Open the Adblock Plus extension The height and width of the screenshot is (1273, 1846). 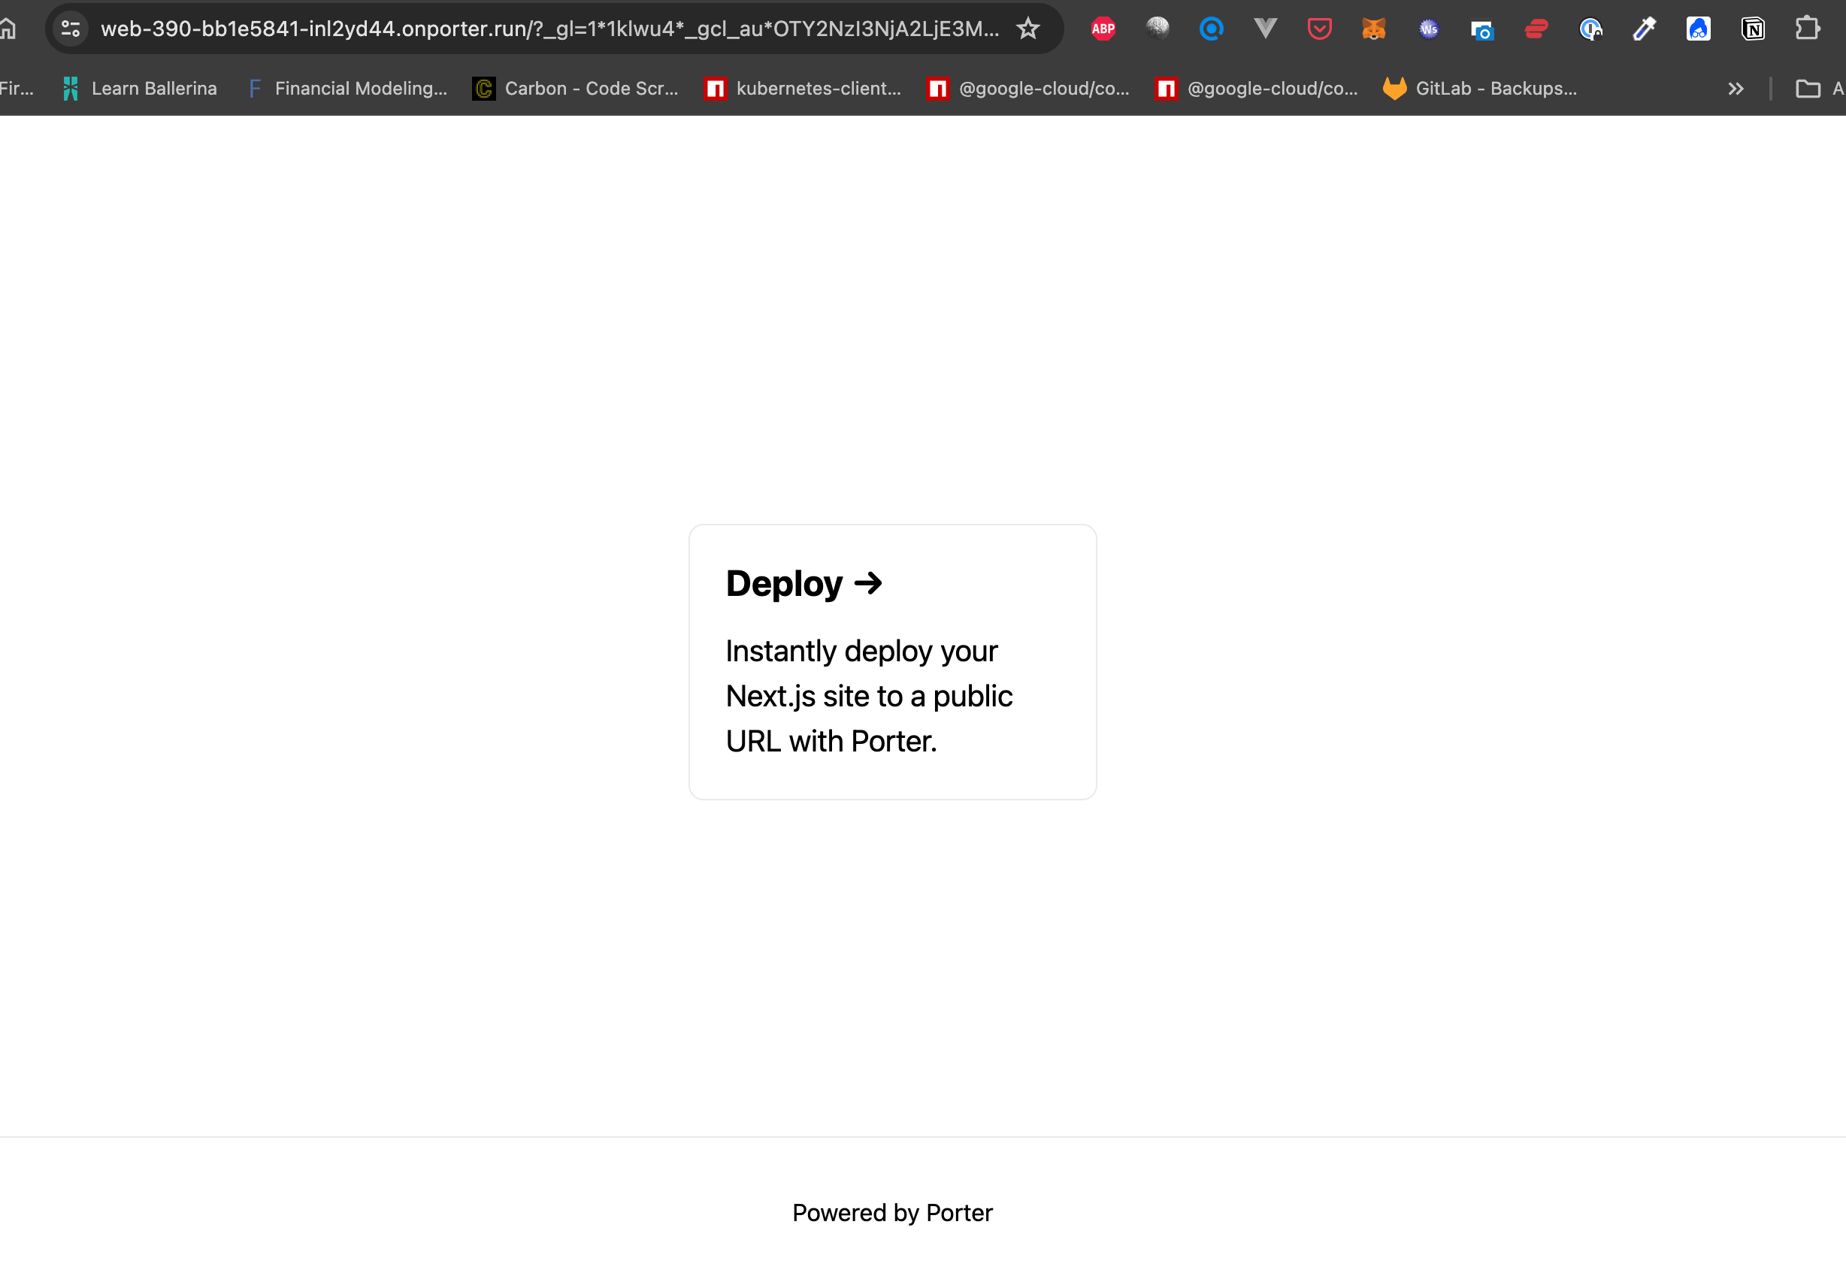(1103, 29)
